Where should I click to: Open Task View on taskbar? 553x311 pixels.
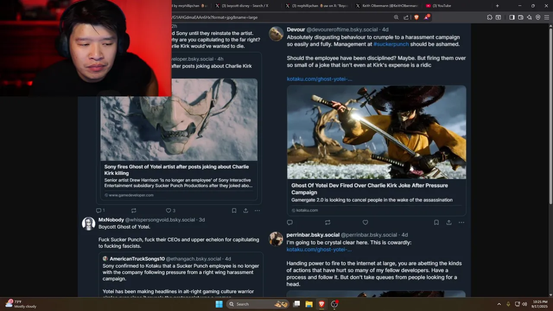(x=296, y=304)
